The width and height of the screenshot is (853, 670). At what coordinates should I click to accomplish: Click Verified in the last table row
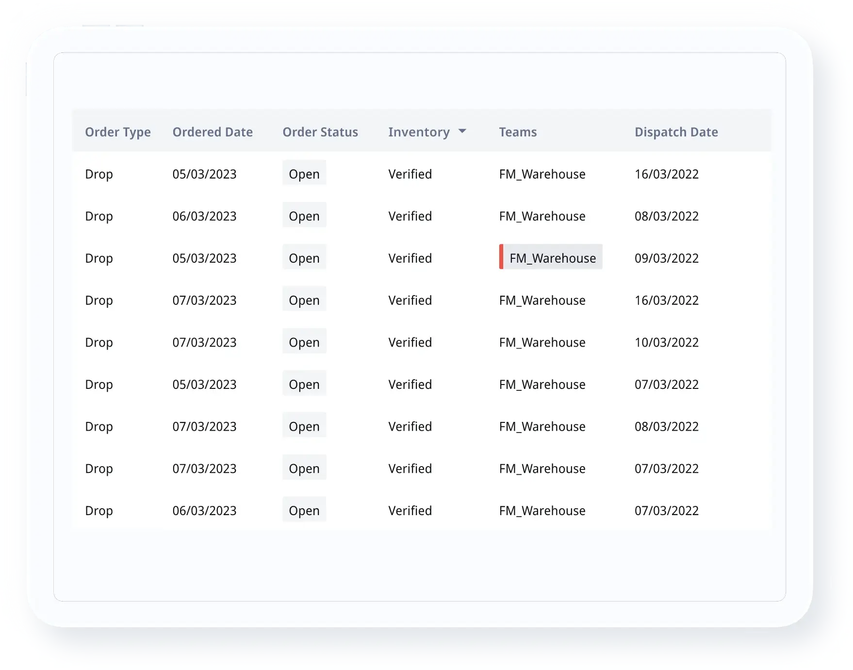click(x=410, y=510)
